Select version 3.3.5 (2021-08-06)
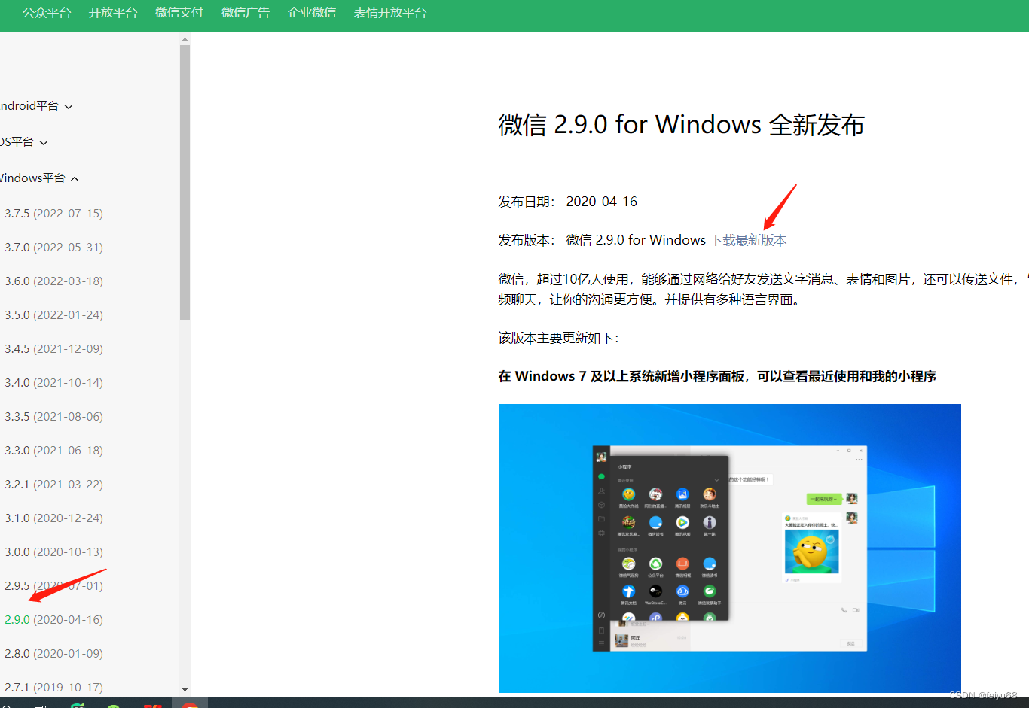The width and height of the screenshot is (1029, 708). pyautogui.click(x=53, y=417)
